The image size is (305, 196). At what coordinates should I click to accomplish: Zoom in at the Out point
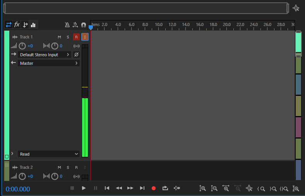pos(273,189)
